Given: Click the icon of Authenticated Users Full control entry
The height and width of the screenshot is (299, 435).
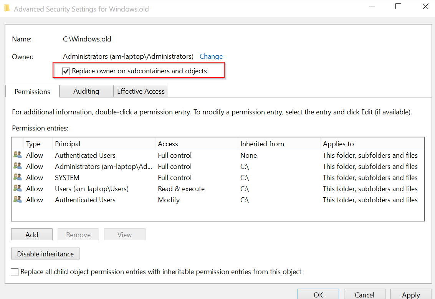Looking at the screenshot, I should (x=18, y=155).
